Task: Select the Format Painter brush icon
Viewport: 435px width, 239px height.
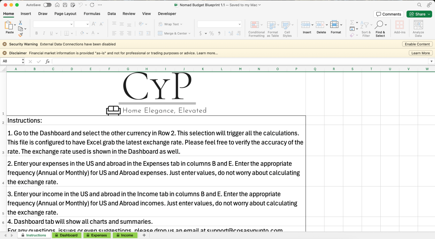Action: (x=21, y=35)
